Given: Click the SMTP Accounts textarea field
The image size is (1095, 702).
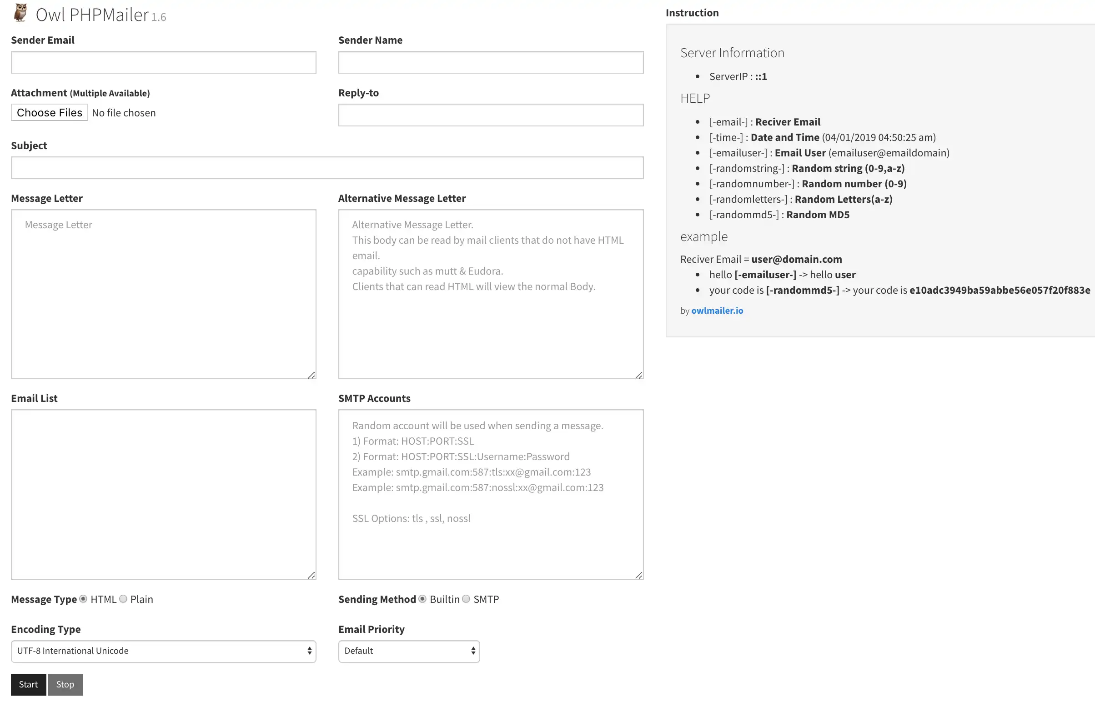Looking at the screenshot, I should 491,494.
